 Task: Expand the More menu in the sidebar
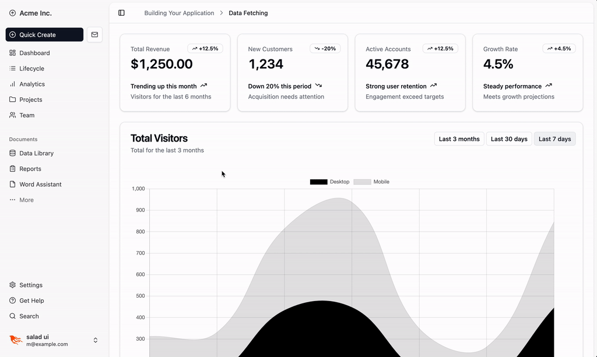pos(27,199)
